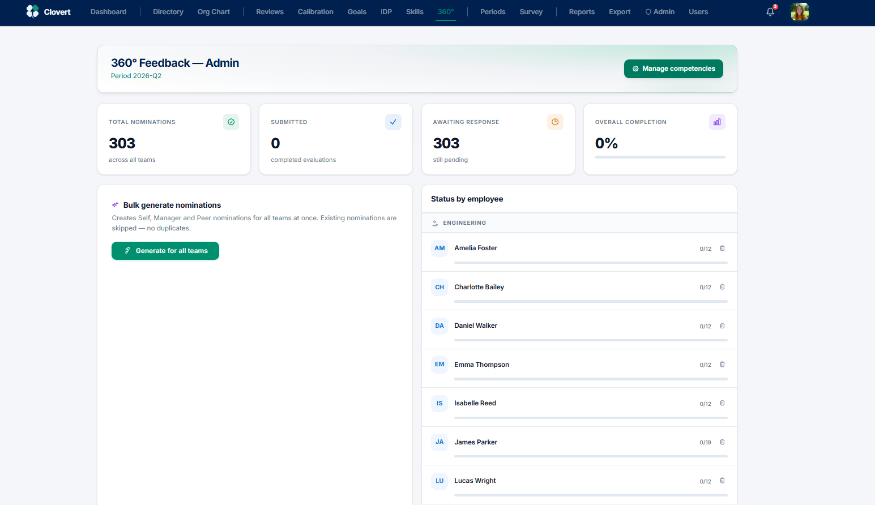Click the Overall Completion chart icon

[x=717, y=122]
